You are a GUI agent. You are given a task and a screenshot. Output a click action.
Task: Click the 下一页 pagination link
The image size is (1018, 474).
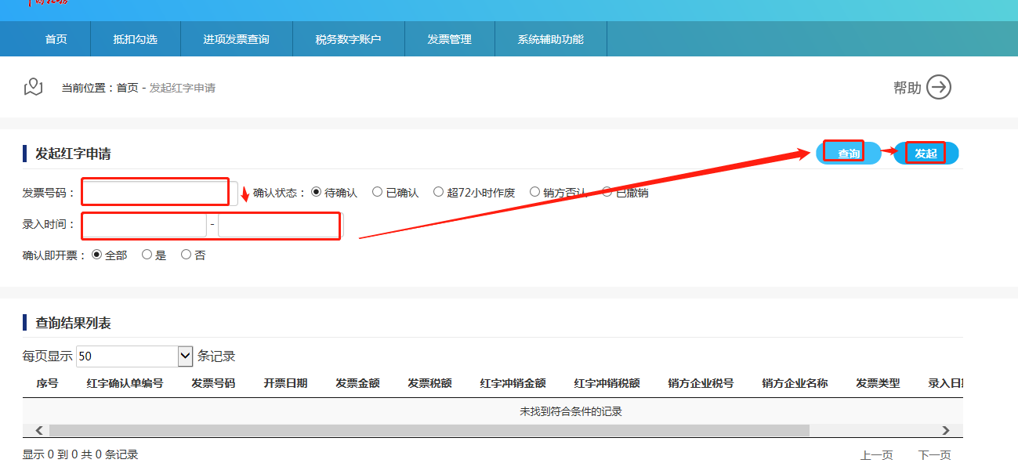[x=934, y=455]
